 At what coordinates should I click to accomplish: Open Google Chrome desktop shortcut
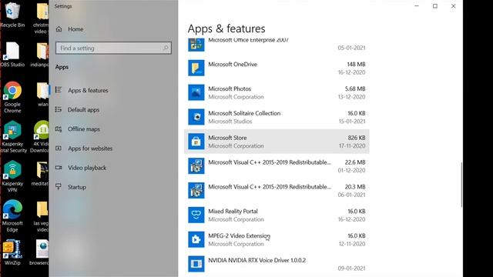tap(12, 98)
